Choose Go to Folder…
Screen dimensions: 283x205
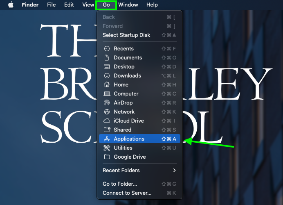pos(139,184)
